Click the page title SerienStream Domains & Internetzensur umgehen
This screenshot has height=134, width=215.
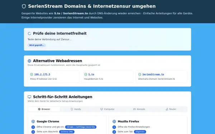point(92,6)
